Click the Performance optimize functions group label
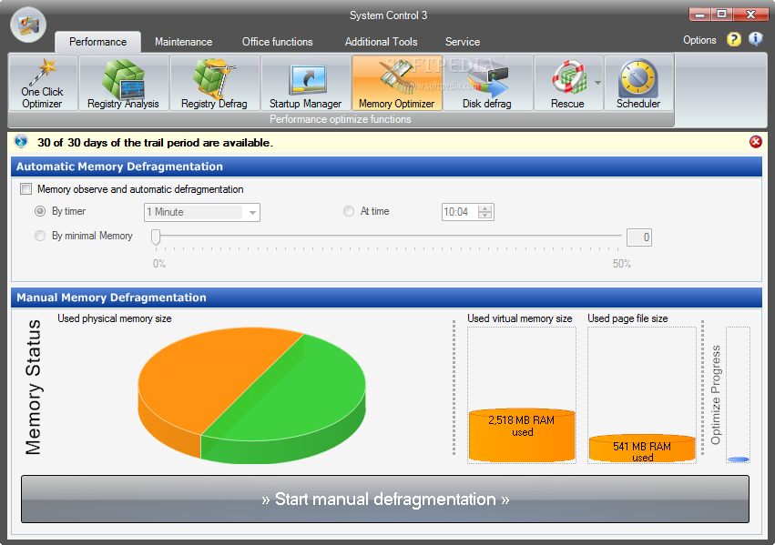 point(340,119)
